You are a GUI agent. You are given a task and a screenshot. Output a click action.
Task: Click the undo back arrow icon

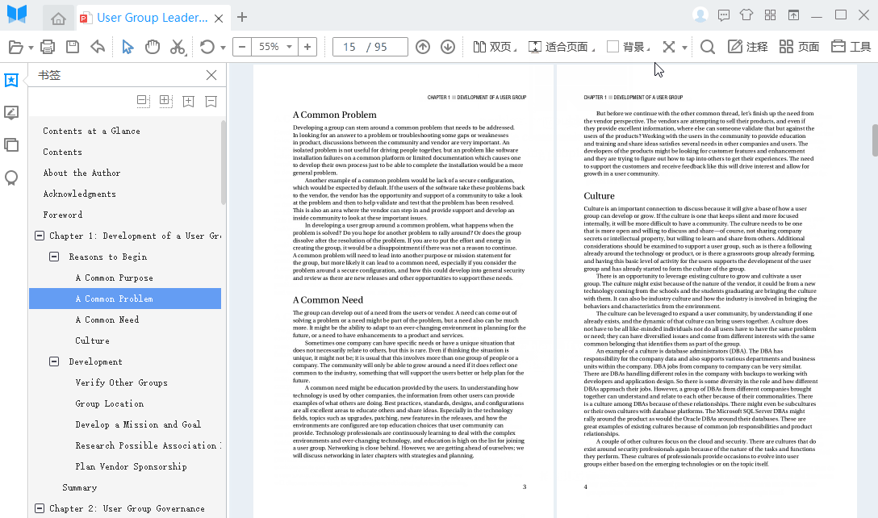98,47
